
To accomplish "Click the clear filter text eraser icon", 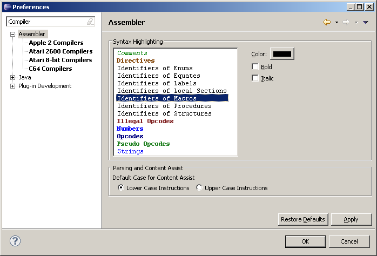I will click(90, 22).
